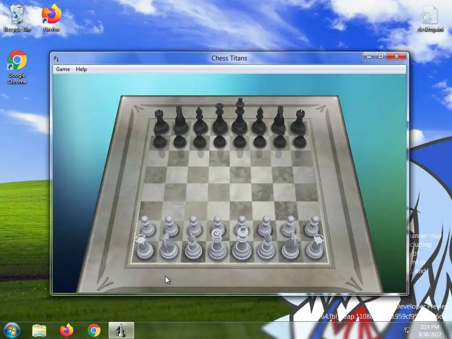Click the black queenside bishop
Viewport: 452px width, 339px height.
(200, 121)
